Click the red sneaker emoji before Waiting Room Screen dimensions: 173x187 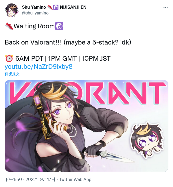[x=9, y=26]
